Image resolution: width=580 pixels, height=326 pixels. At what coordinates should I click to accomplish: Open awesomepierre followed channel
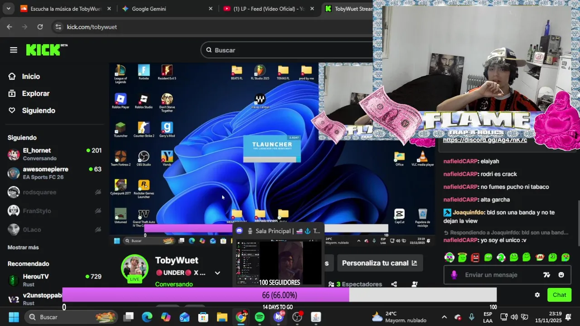(54, 173)
